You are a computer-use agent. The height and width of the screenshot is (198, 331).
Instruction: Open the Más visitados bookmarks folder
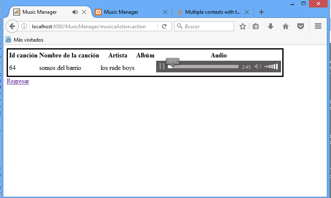25,40
